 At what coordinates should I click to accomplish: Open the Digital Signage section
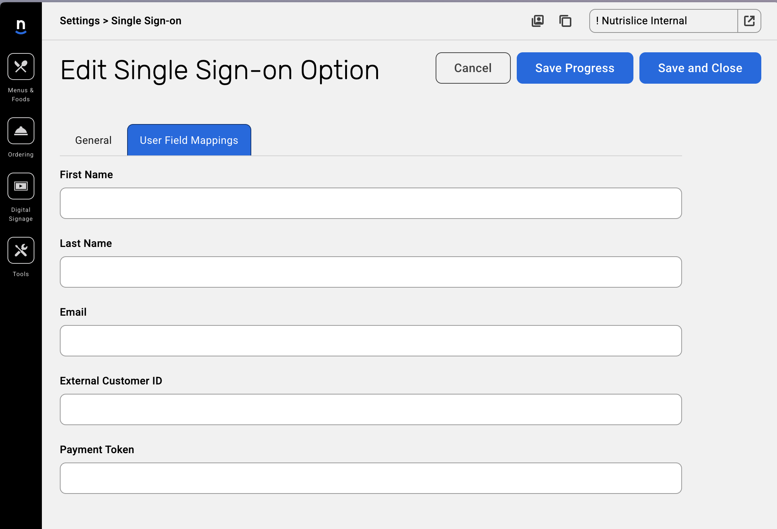[x=21, y=186]
